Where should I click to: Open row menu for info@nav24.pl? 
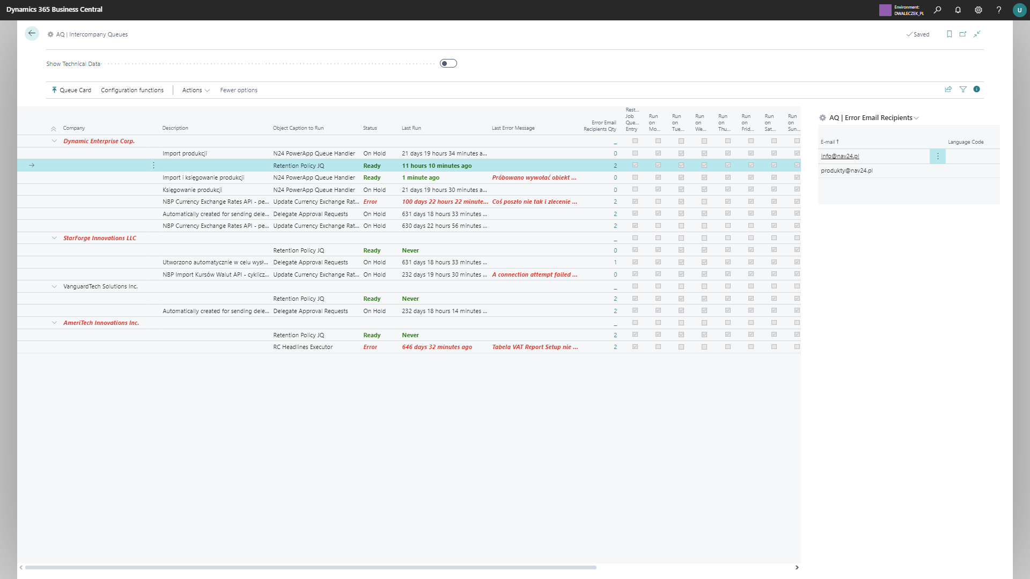938,156
